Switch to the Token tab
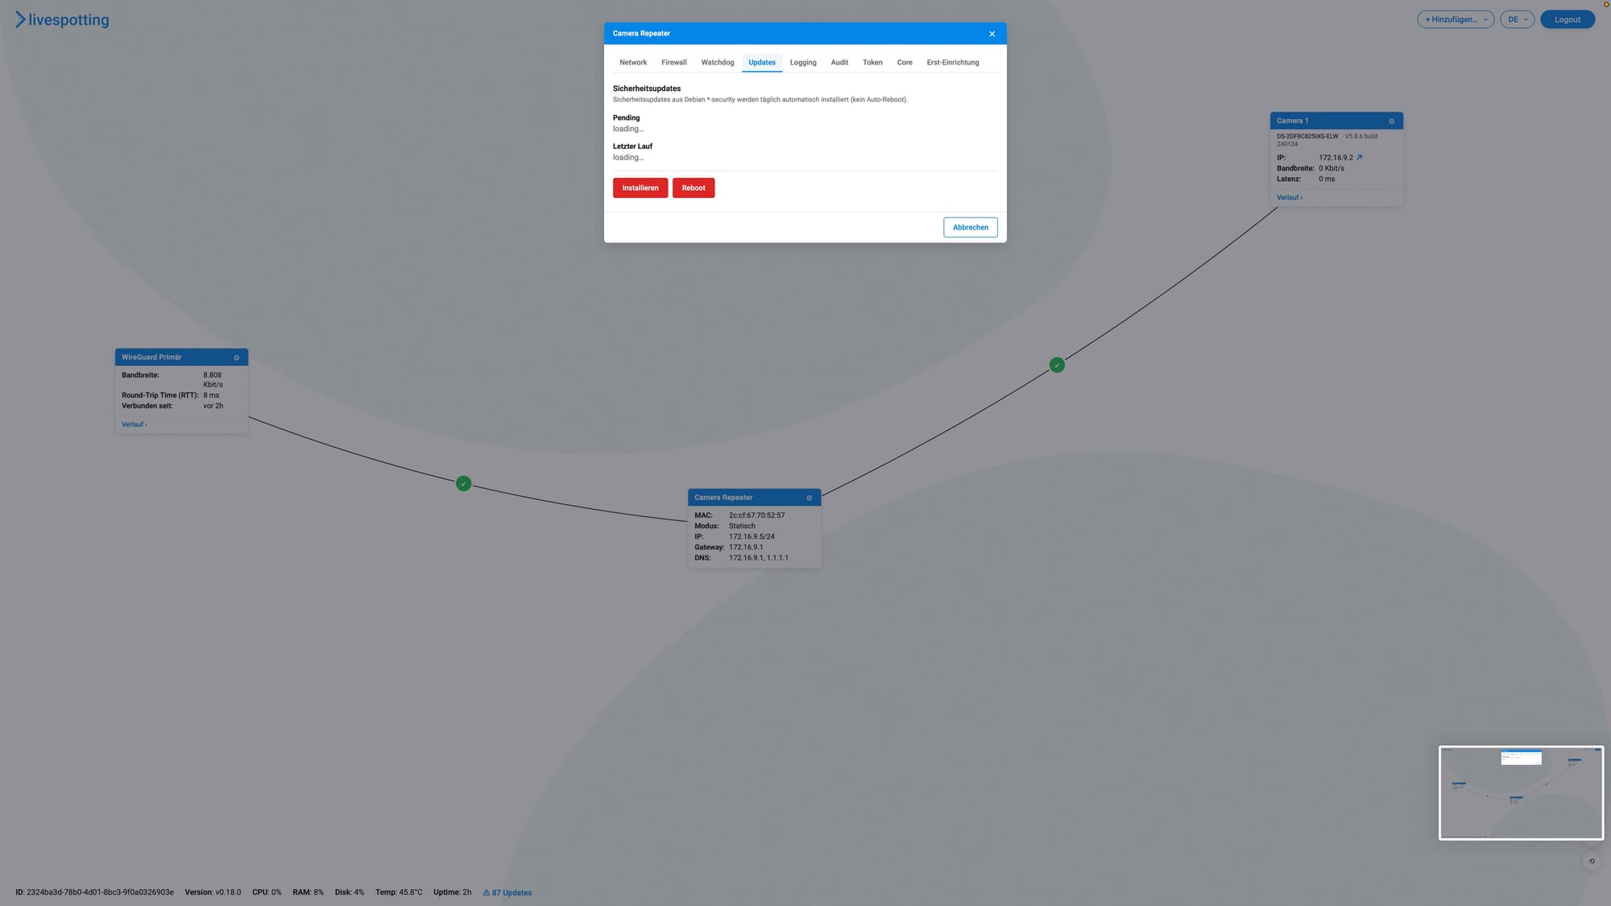Screen dimensions: 1611x906 (872, 63)
